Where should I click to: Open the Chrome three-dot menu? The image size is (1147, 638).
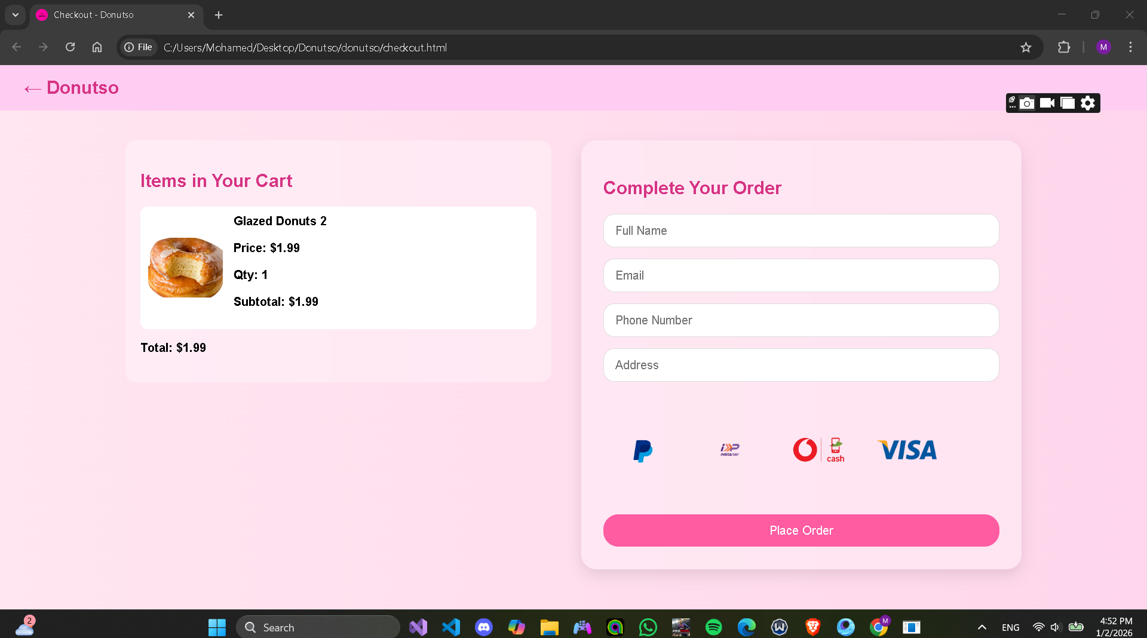tap(1130, 47)
